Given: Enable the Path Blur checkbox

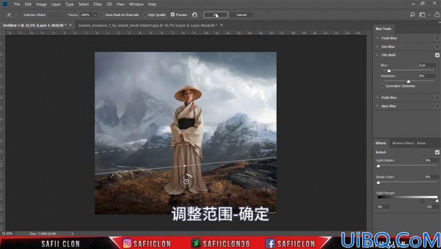Looking at the screenshot, I should pos(437,98).
